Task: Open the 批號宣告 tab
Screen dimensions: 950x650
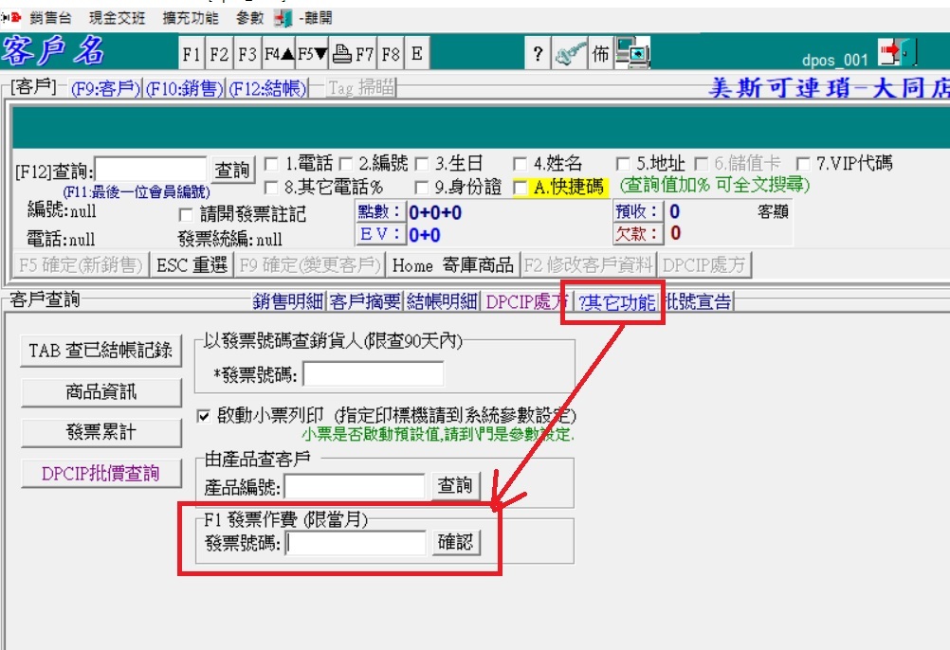Action: (698, 300)
